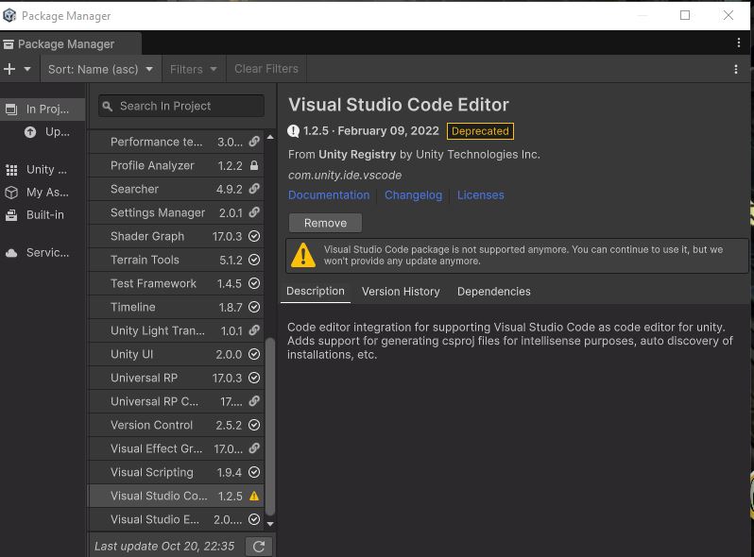Click the plus icon to add a package
Image resolution: width=754 pixels, height=557 pixels.
(9, 69)
